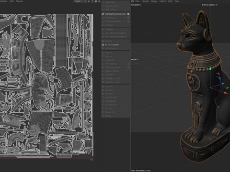The height and width of the screenshot is (172, 230).
Task: Choose Start Interactive Mapping
Action: click(115, 33)
